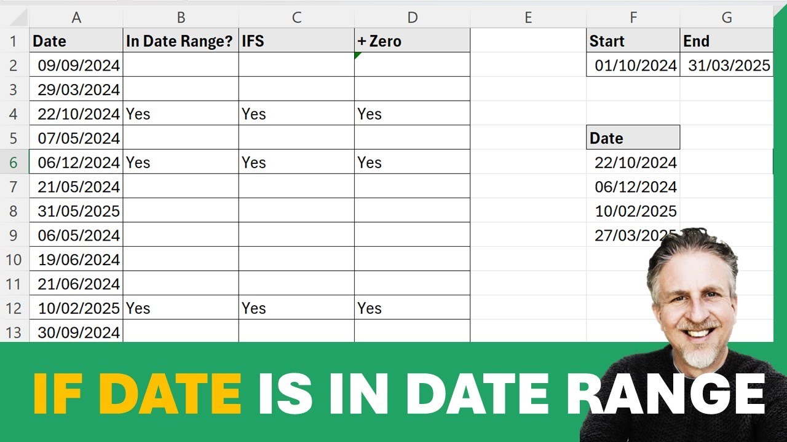Select column G header

pos(727,18)
